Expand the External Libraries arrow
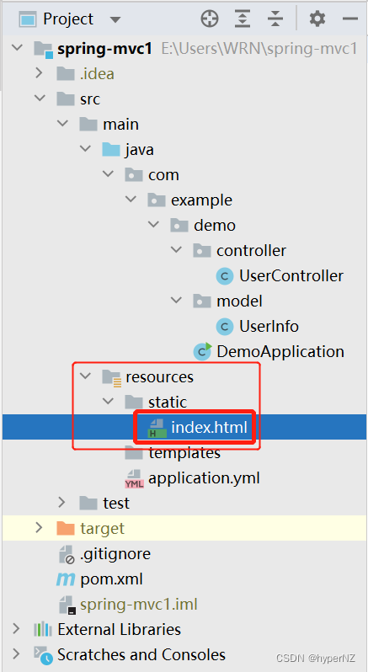This screenshot has height=672, width=368. (17, 629)
